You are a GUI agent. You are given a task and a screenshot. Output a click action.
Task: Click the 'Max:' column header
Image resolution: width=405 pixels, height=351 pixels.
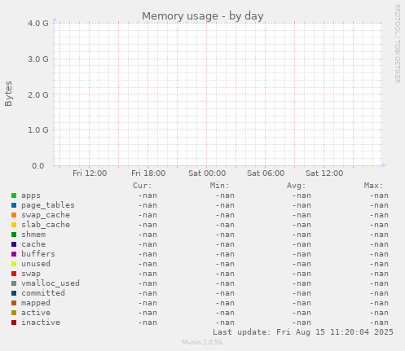pyautogui.click(x=373, y=186)
